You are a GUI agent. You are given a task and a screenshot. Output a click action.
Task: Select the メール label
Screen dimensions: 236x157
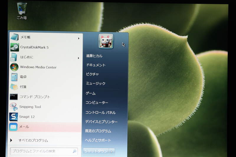(24, 127)
